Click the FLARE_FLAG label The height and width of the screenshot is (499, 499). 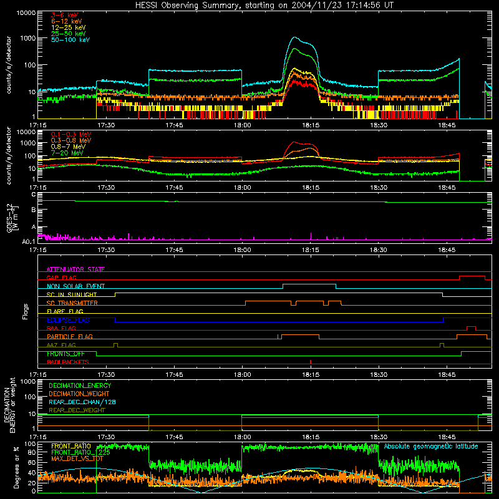tap(65, 311)
